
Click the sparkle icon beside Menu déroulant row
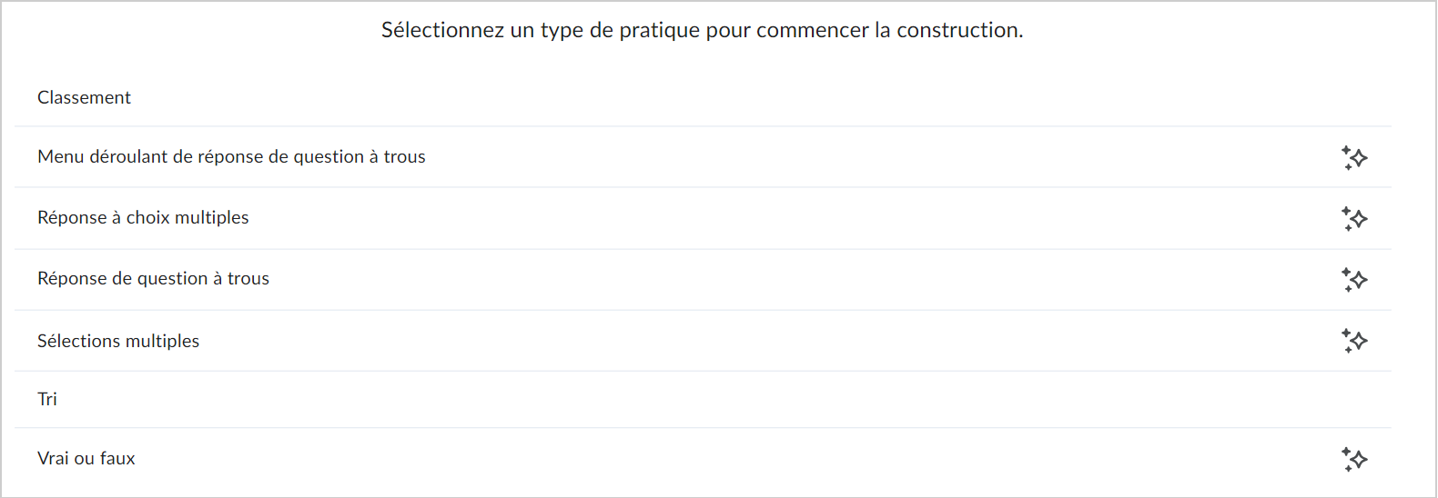click(x=1354, y=157)
